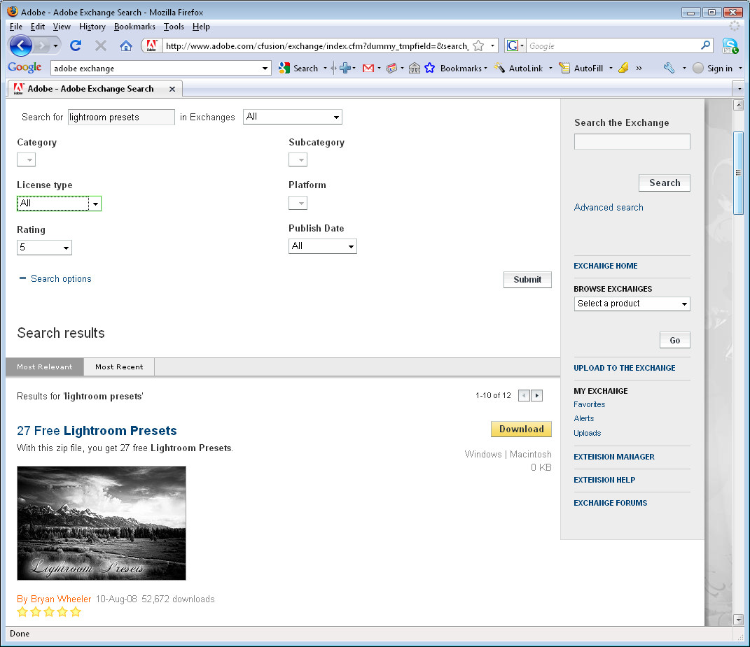This screenshot has width=750, height=647.
Task: Open the Google toolbar wrench settings
Action: [x=669, y=69]
